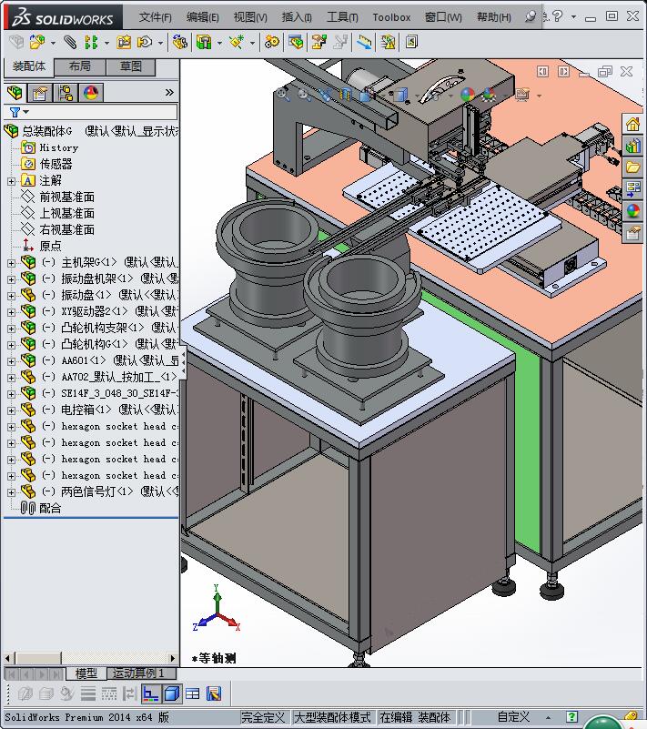647x729 pixels.
Task: Click the Edit Appearance color ball icon
Action: coord(468,95)
